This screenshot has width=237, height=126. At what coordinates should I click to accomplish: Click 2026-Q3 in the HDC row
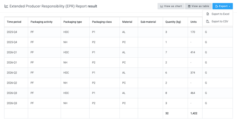click(x=12, y=93)
